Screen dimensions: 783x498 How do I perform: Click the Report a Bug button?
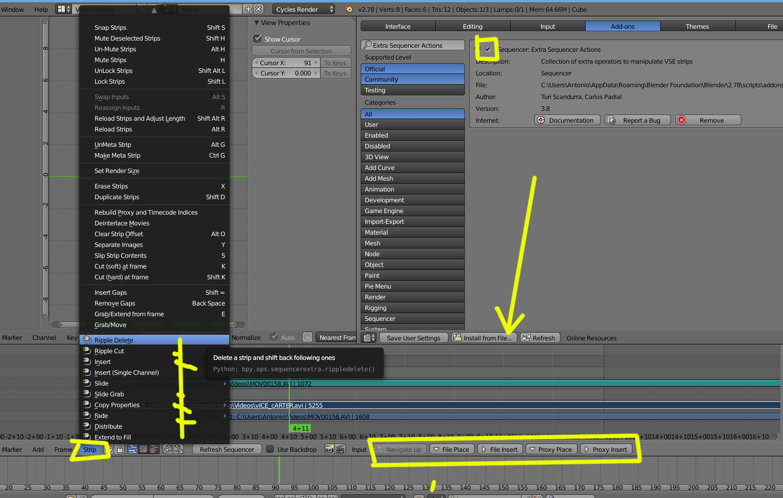pyautogui.click(x=638, y=120)
